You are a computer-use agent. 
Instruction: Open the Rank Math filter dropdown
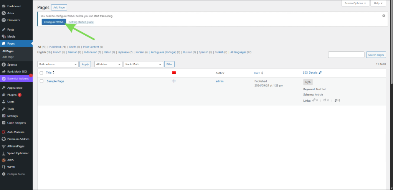[x=144, y=64]
